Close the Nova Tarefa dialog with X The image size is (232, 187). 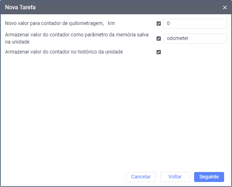click(224, 7)
